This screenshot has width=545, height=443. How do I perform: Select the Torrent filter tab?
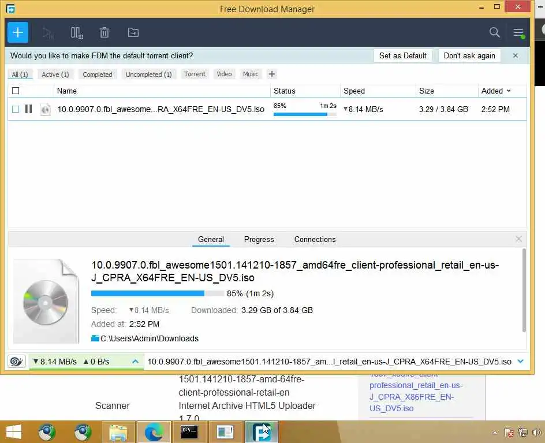(195, 74)
